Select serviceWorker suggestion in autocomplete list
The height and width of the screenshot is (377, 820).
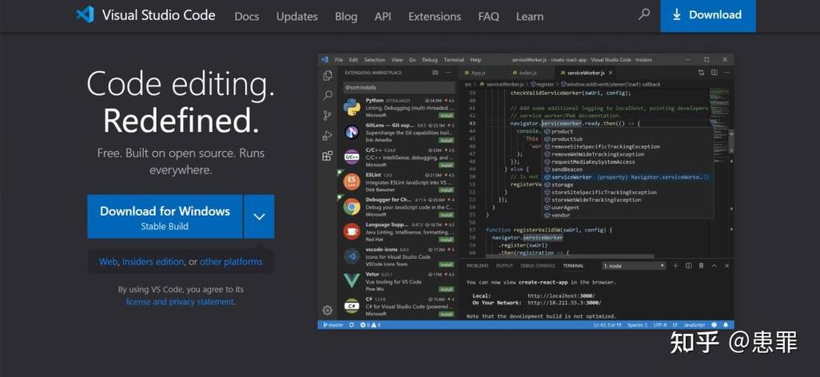point(627,177)
